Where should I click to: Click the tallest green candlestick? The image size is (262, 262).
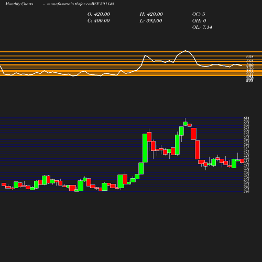(145, 148)
